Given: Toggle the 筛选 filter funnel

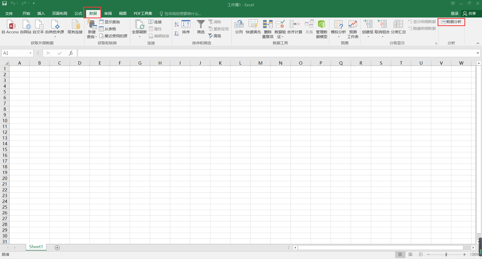Looking at the screenshot, I should (201, 27).
